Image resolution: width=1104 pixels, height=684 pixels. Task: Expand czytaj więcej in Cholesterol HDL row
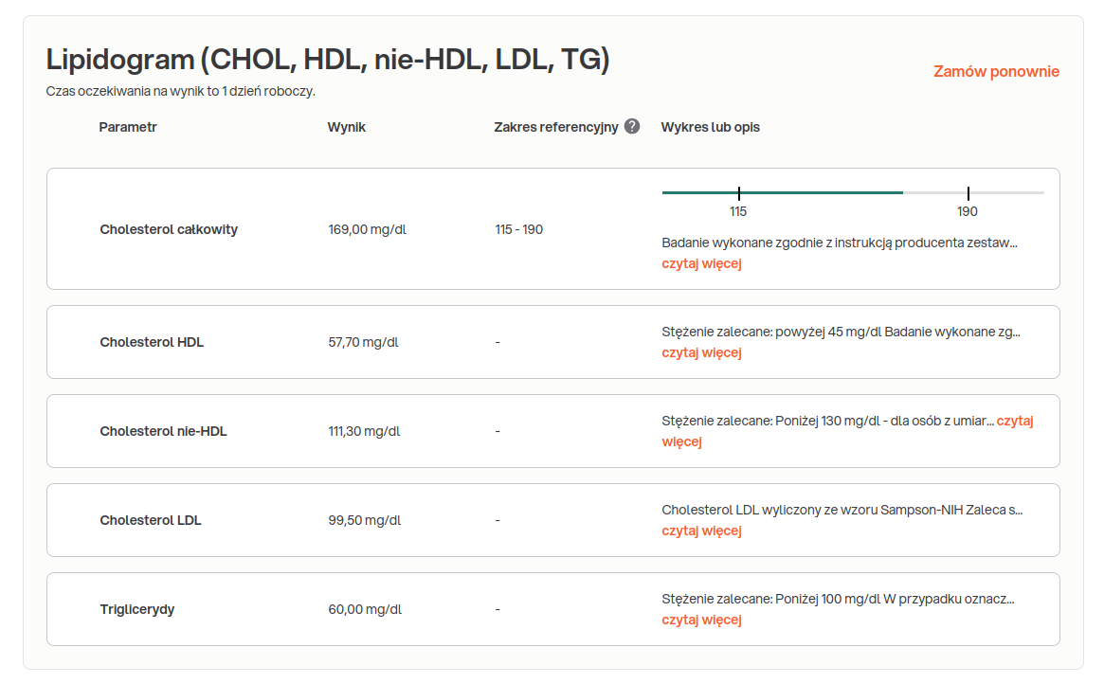701,352
